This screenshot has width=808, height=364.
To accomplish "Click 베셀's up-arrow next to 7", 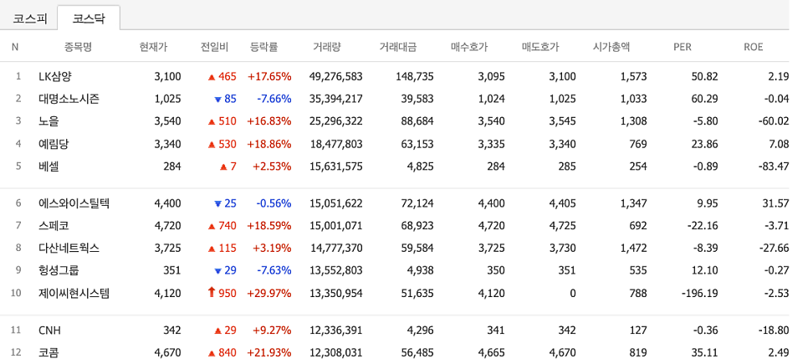I will (x=223, y=167).
